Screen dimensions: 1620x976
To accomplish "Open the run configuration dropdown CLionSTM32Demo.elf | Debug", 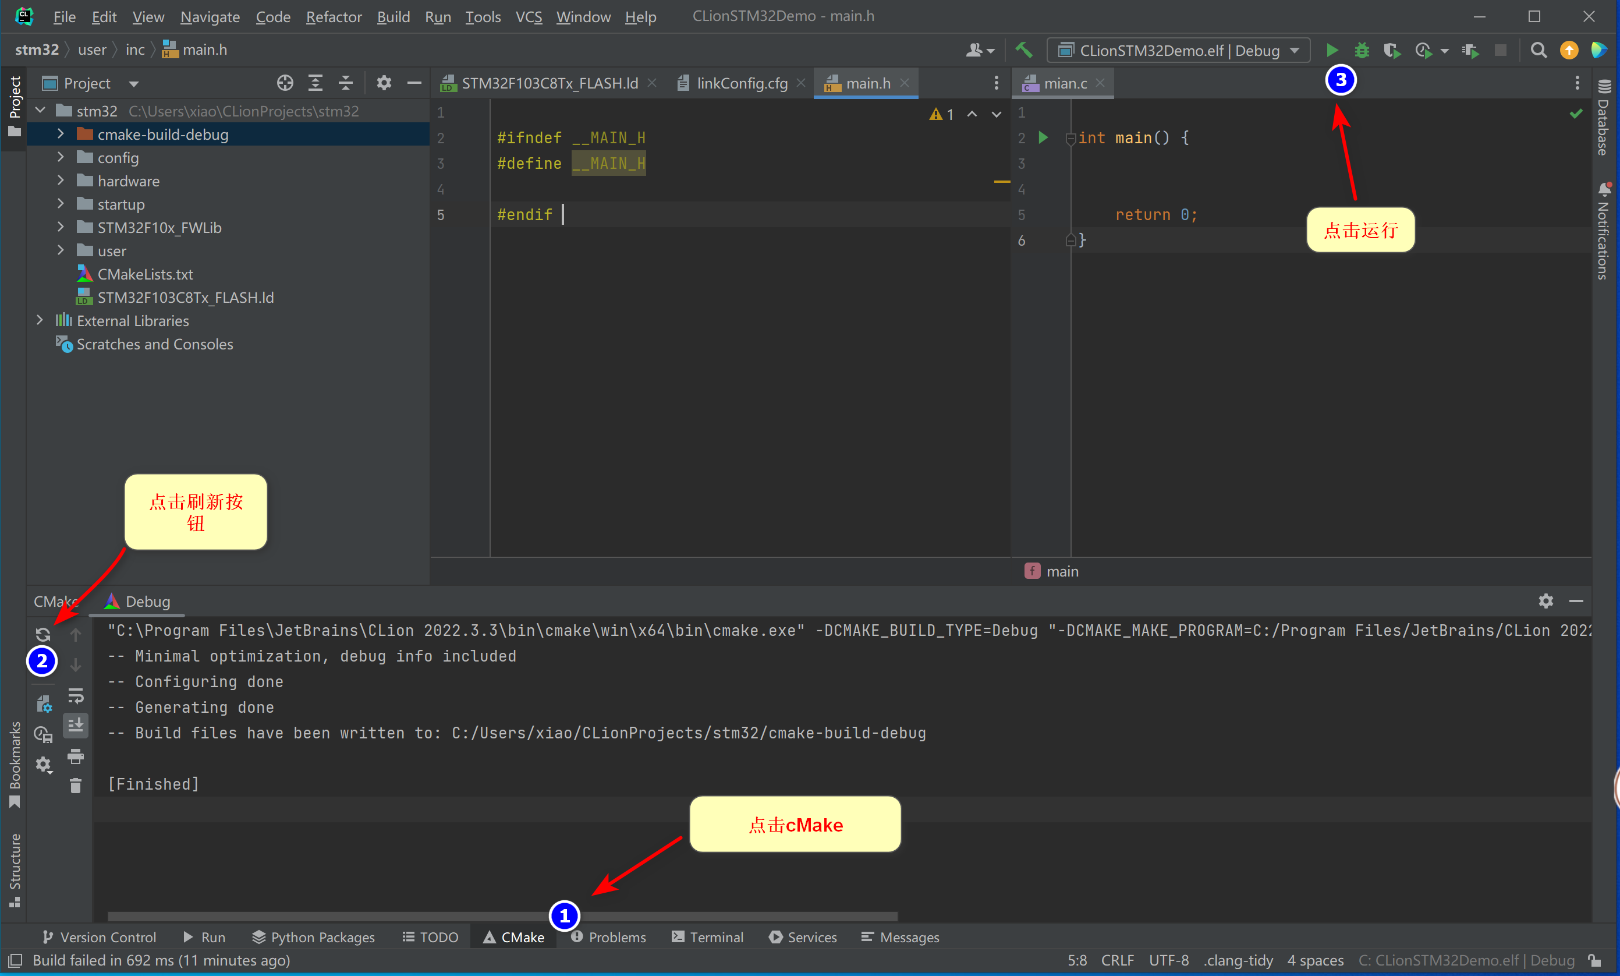I will pyautogui.click(x=1179, y=51).
